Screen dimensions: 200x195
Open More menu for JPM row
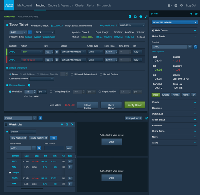click(x=70, y=184)
